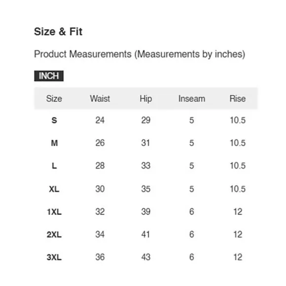
Task: Click the INCH unit toggle
Action: coord(49,76)
